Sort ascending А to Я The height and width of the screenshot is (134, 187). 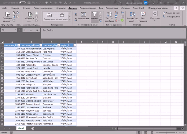tap(76, 14)
